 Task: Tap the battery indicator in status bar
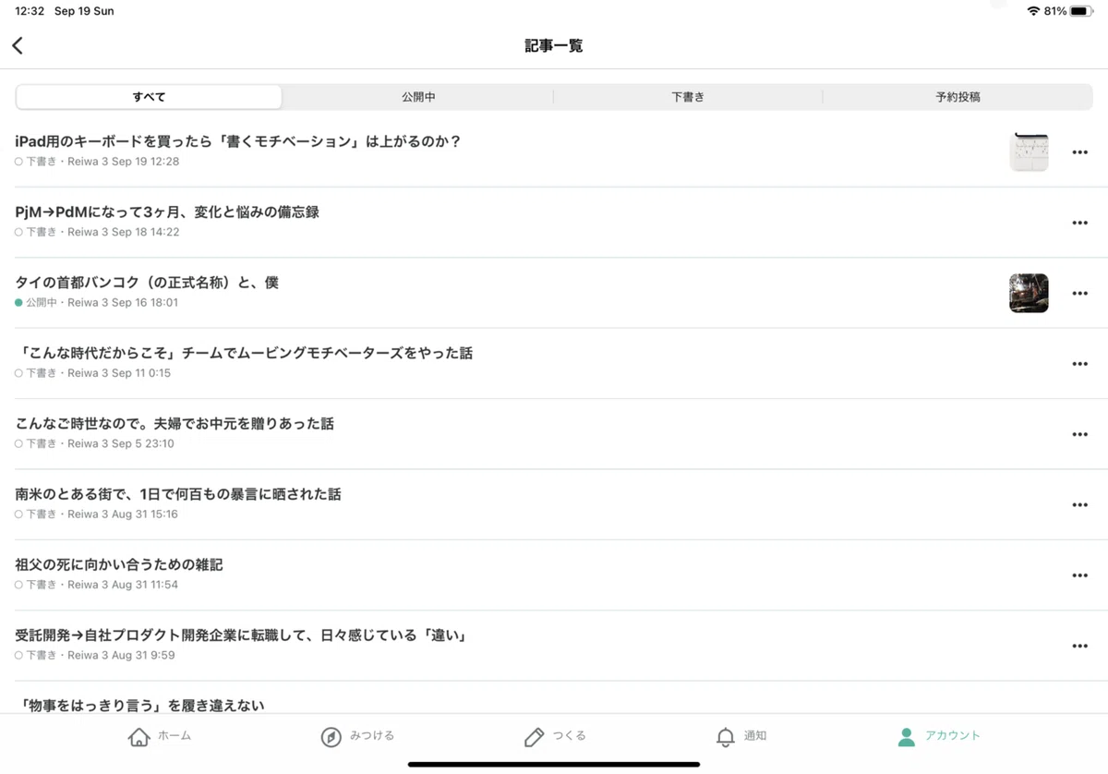click(x=1083, y=11)
